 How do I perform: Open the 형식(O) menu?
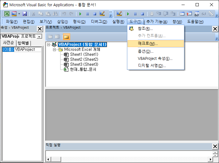point(79,22)
